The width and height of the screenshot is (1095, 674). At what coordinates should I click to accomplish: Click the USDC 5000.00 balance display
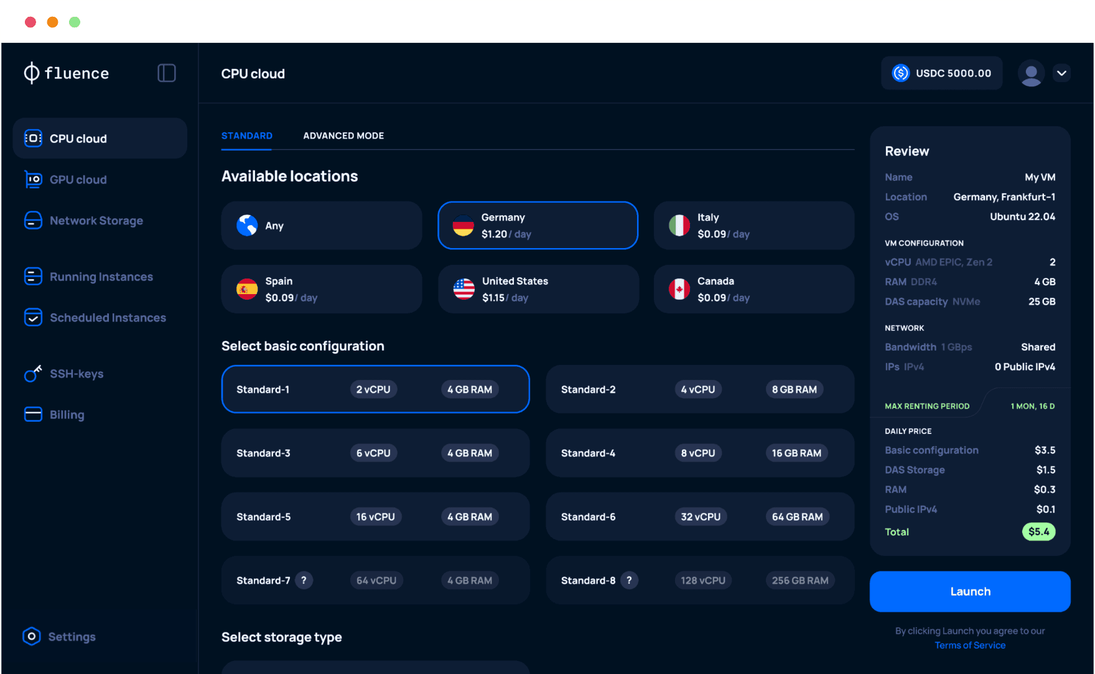tap(941, 73)
